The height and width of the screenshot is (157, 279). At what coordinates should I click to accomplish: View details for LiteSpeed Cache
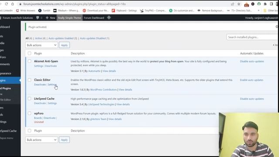(123, 105)
